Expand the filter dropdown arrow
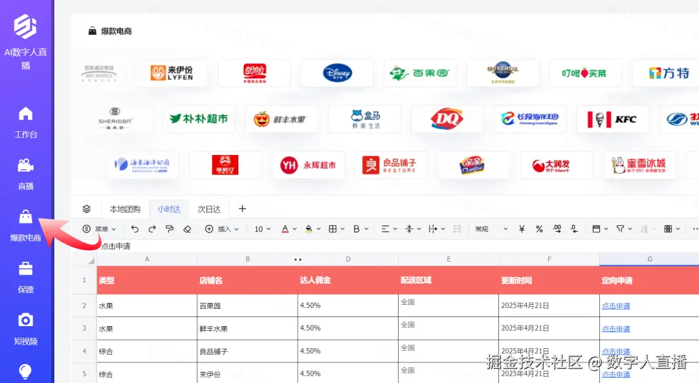Viewport: 699px width, 383px height. [x=630, y=229]
